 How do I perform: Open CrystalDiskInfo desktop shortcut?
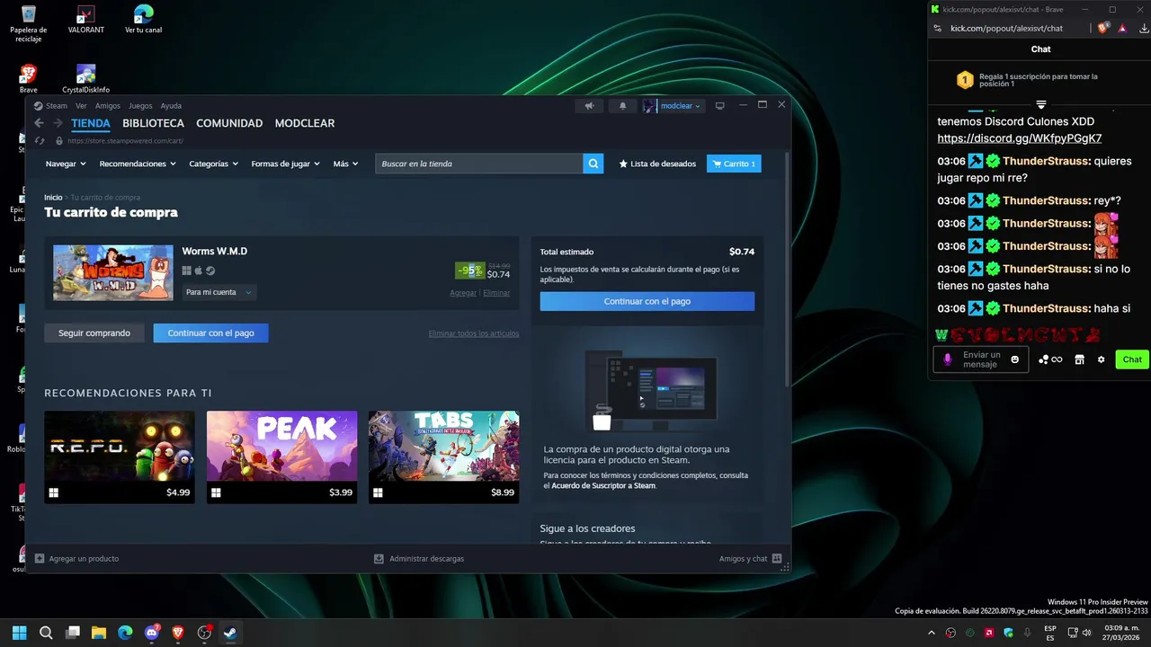[x=86, y=79]
